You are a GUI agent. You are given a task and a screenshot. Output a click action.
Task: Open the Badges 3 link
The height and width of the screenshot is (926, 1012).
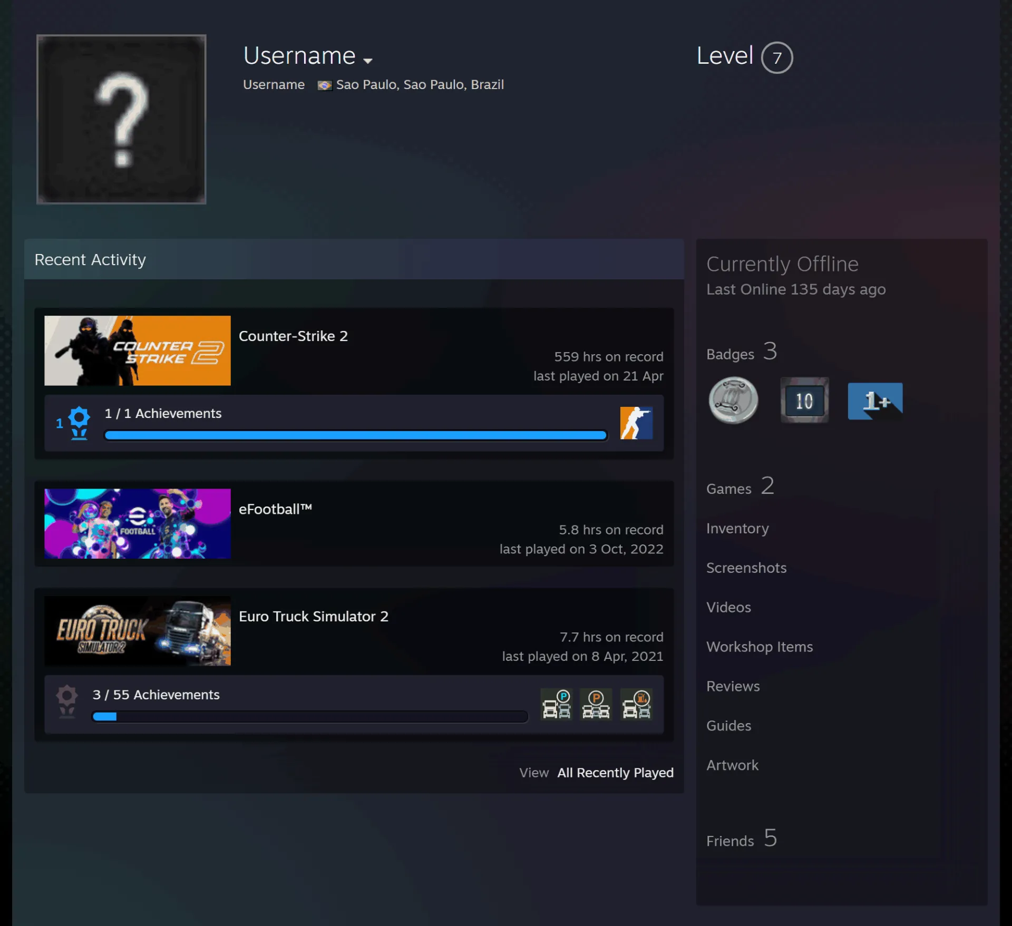tap(742, 352)
